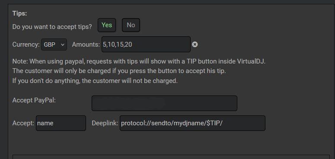Screen dimensions: 335x159
Task: Click the line saying the customer will not be charged
Action: [x=95, y=81]
